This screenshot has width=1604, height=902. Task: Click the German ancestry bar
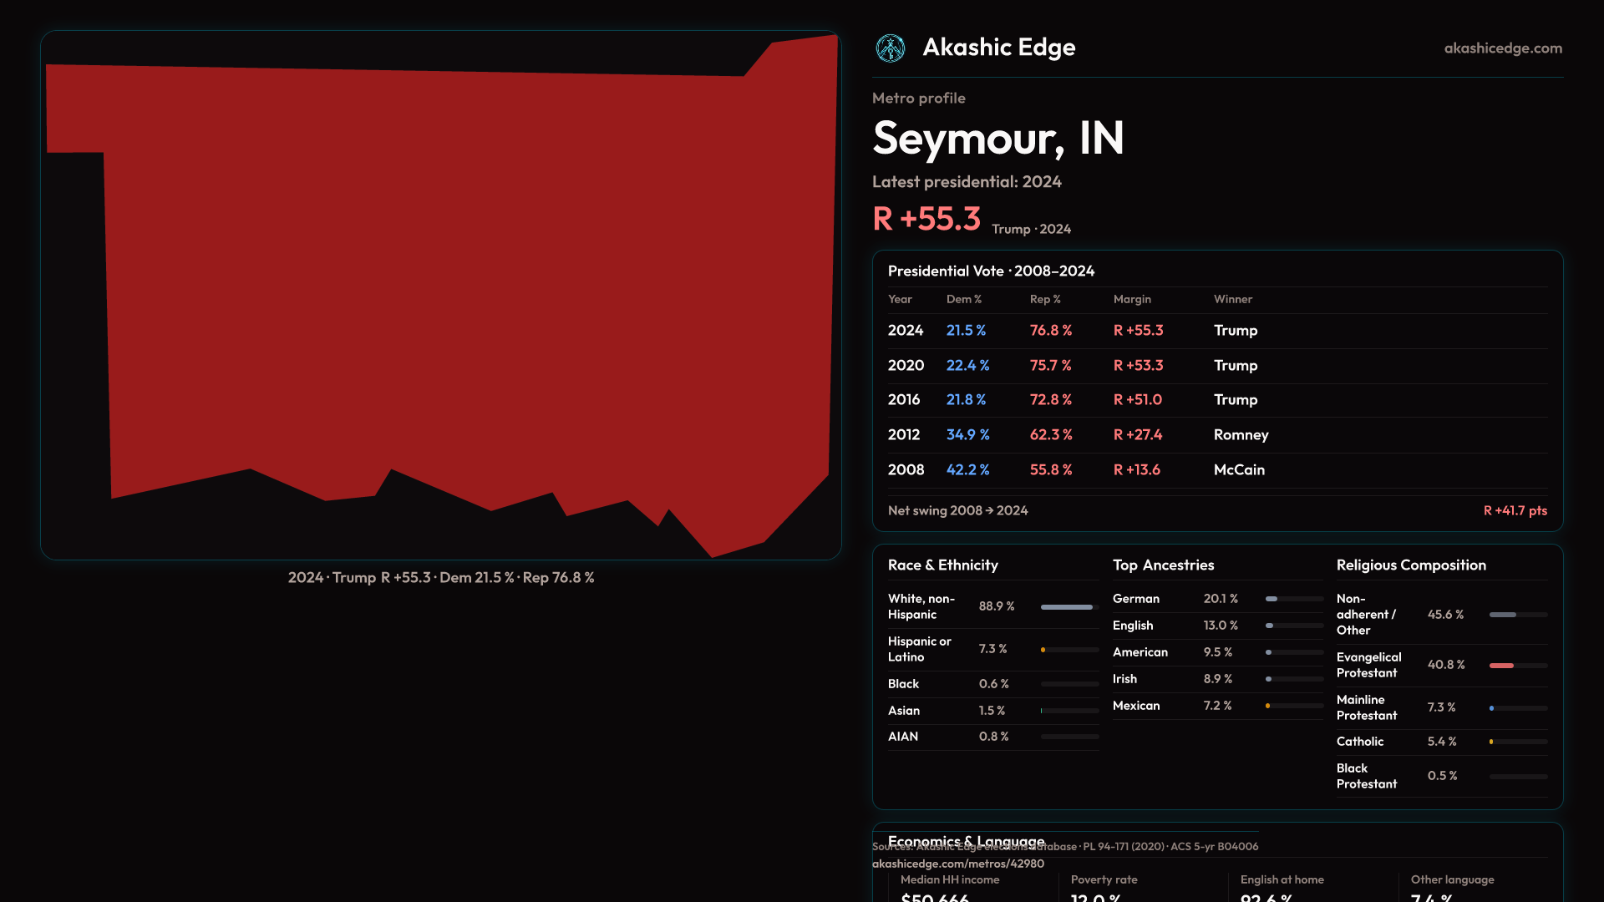coord(1272,599)
